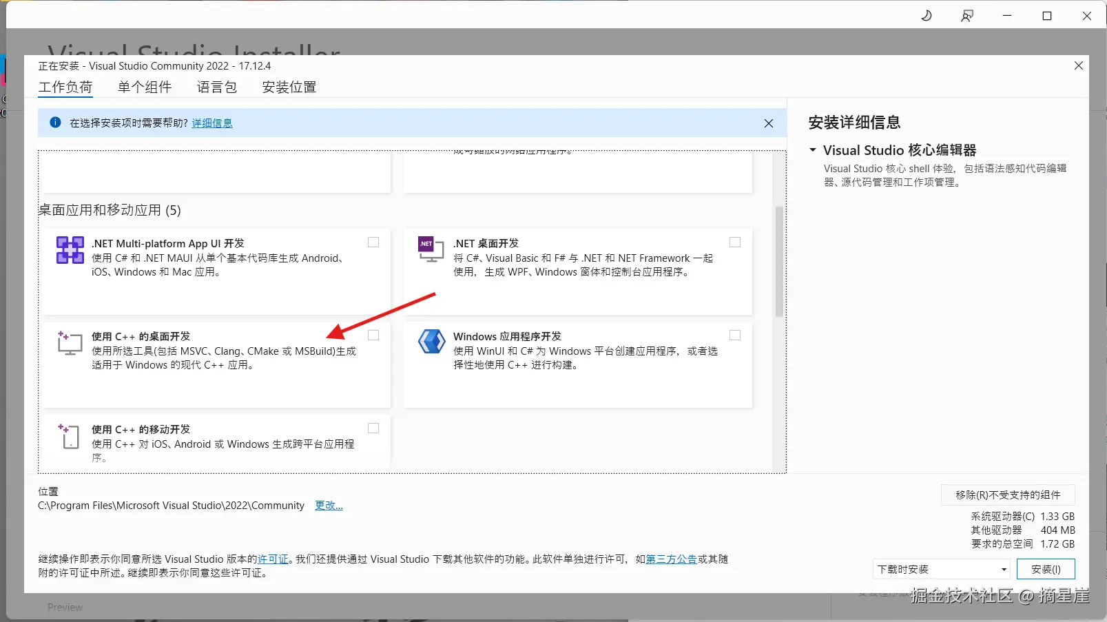Open the 许可证 link
This screenshot has height=622, width=1107.
[x=273, y=559]
